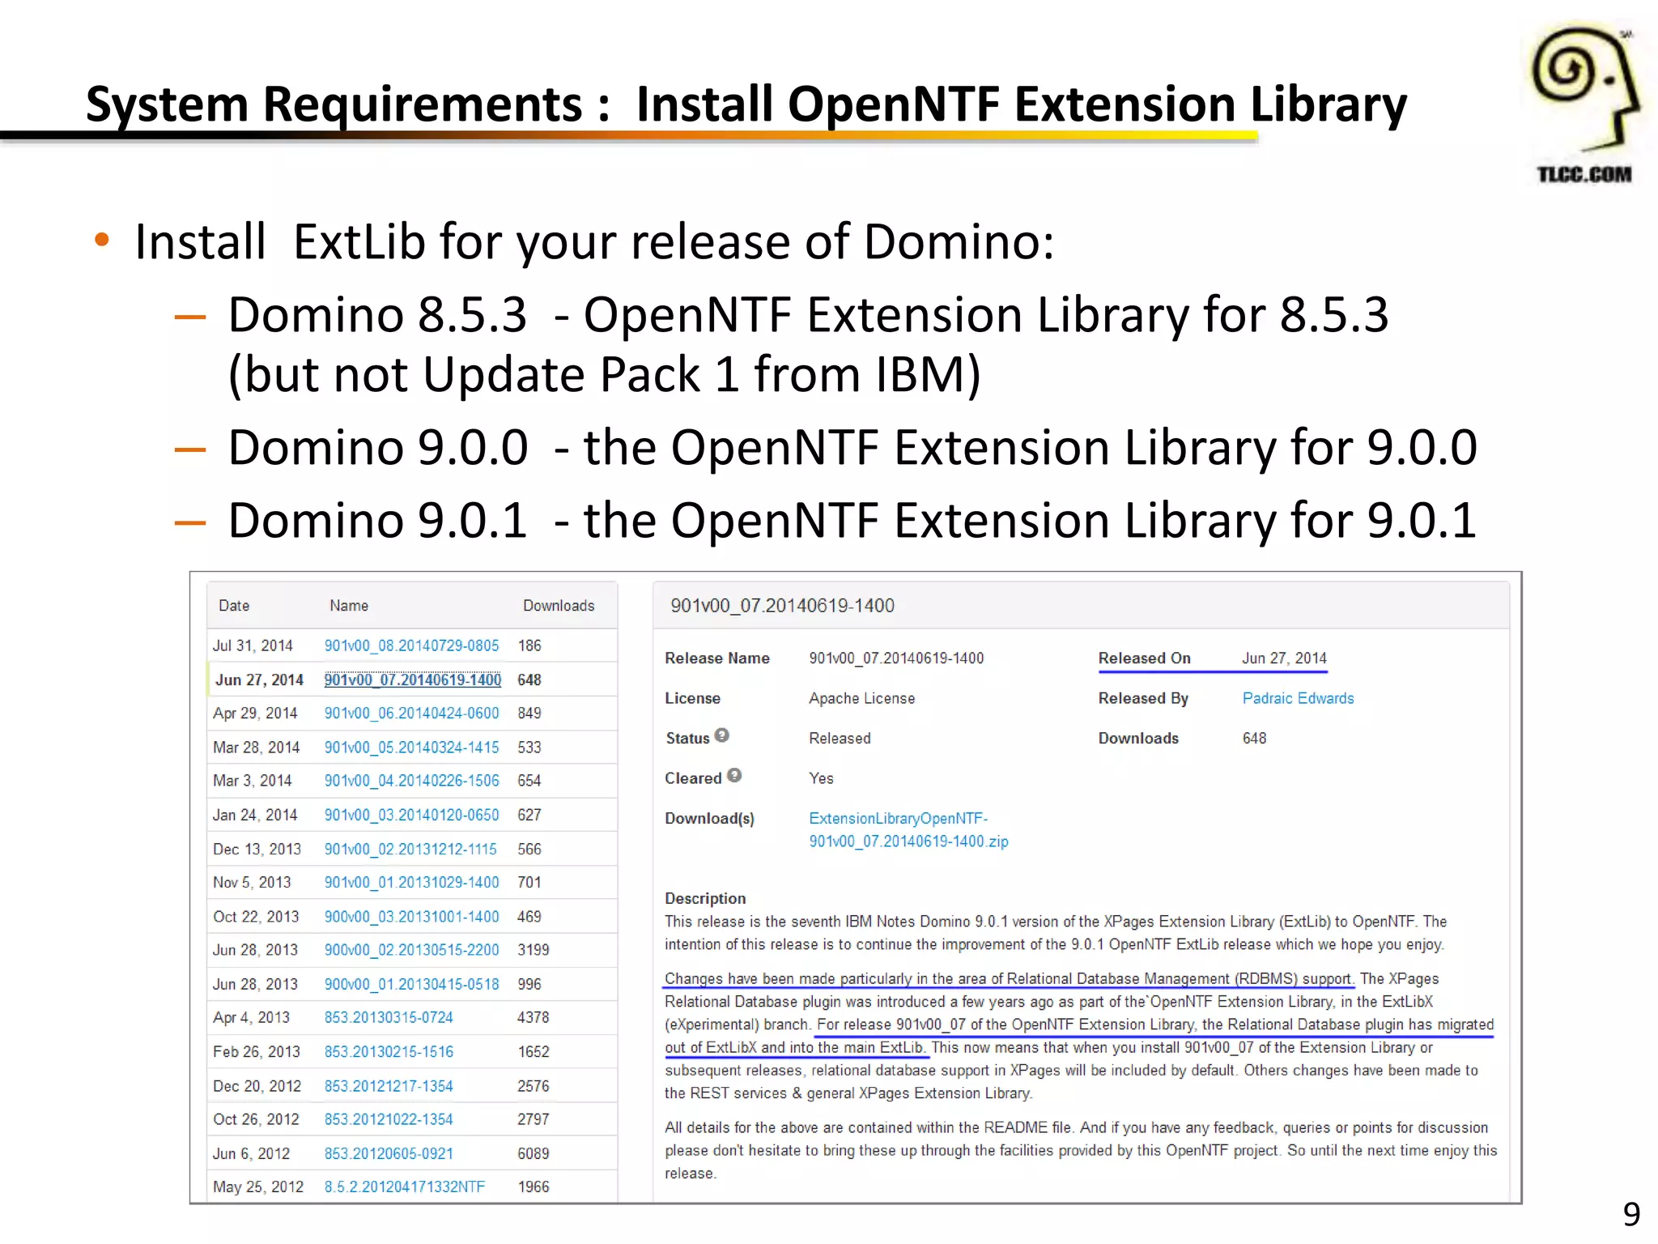Click the 4378 downloads count

click(534, 1017)
